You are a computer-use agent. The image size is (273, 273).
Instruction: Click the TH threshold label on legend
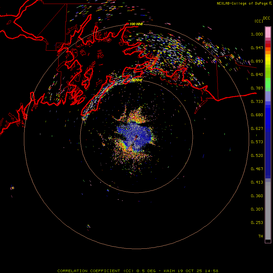261,236
